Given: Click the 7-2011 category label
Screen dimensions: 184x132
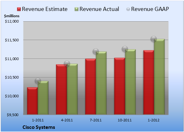Looking at the screenshot, I should 96,120.
